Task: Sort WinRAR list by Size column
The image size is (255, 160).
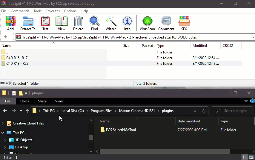Action: pyautogui.click(x=119, y=46)
